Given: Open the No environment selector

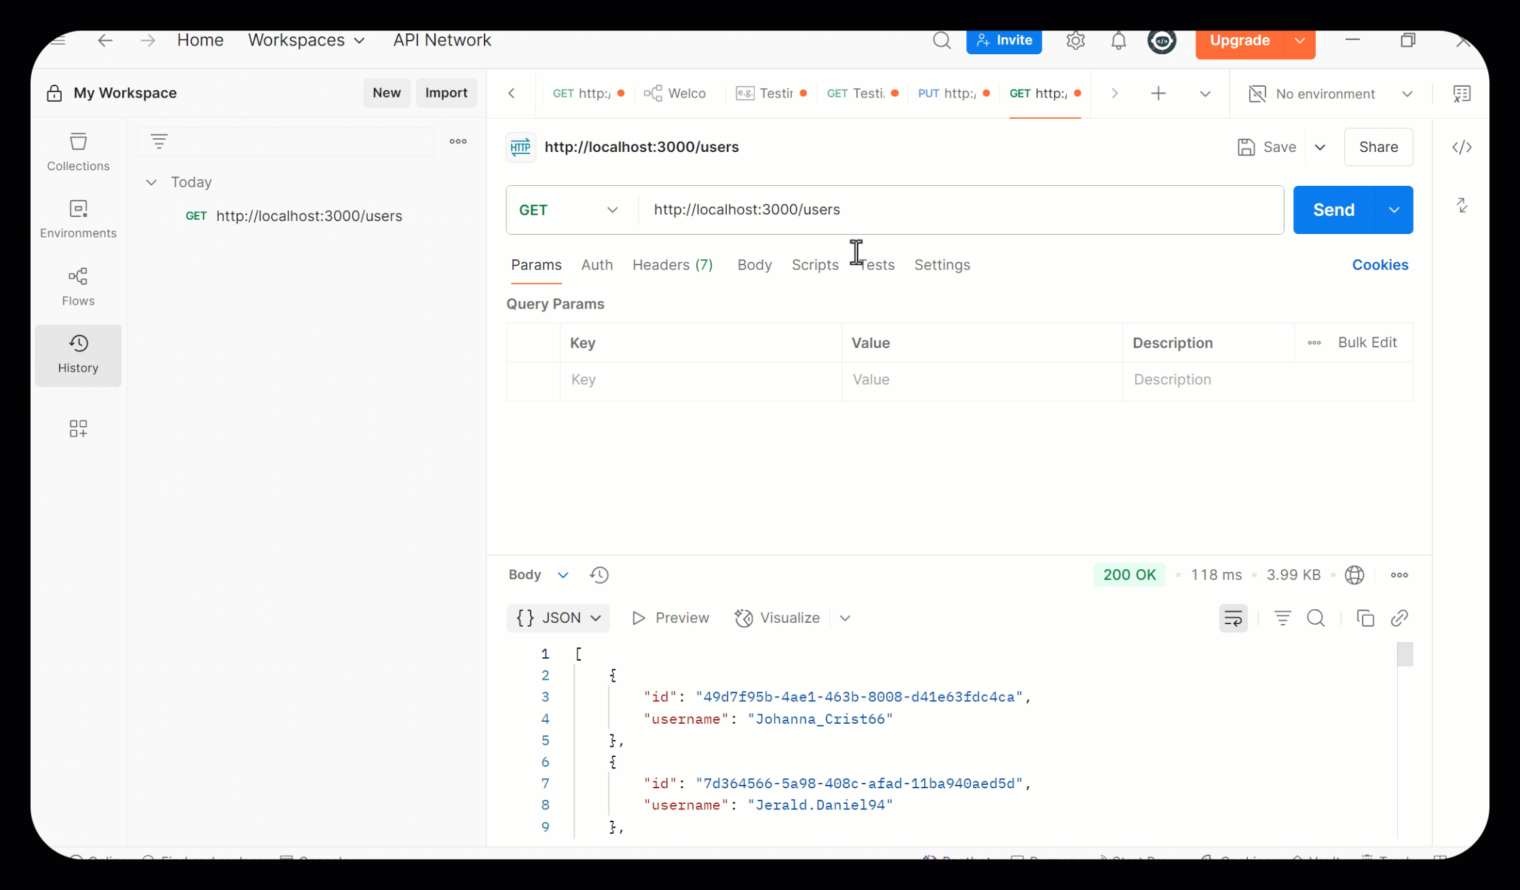Looking at the screenshot, I should [1331, 94].
